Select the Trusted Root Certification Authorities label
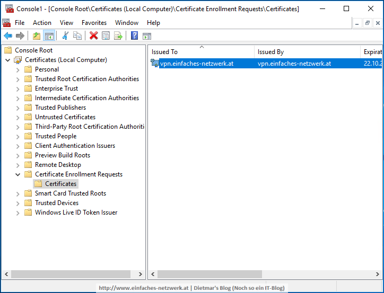This screenshot has height=293, width=384. point(87,79)
